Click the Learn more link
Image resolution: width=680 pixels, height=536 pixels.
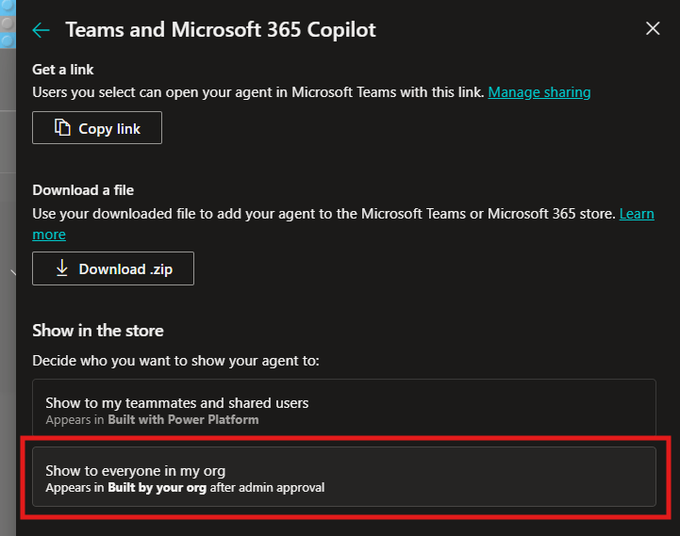pyautogui.click(x=637, y=214)
